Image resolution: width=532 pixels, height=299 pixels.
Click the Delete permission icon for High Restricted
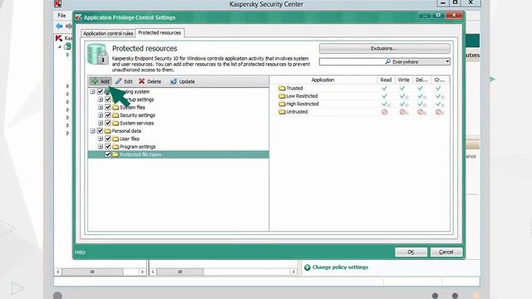421,104
